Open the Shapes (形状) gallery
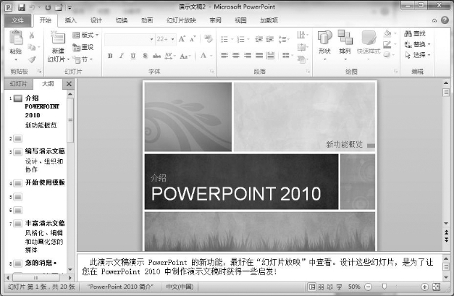This screenshot has height=296, width=454. 324,45
